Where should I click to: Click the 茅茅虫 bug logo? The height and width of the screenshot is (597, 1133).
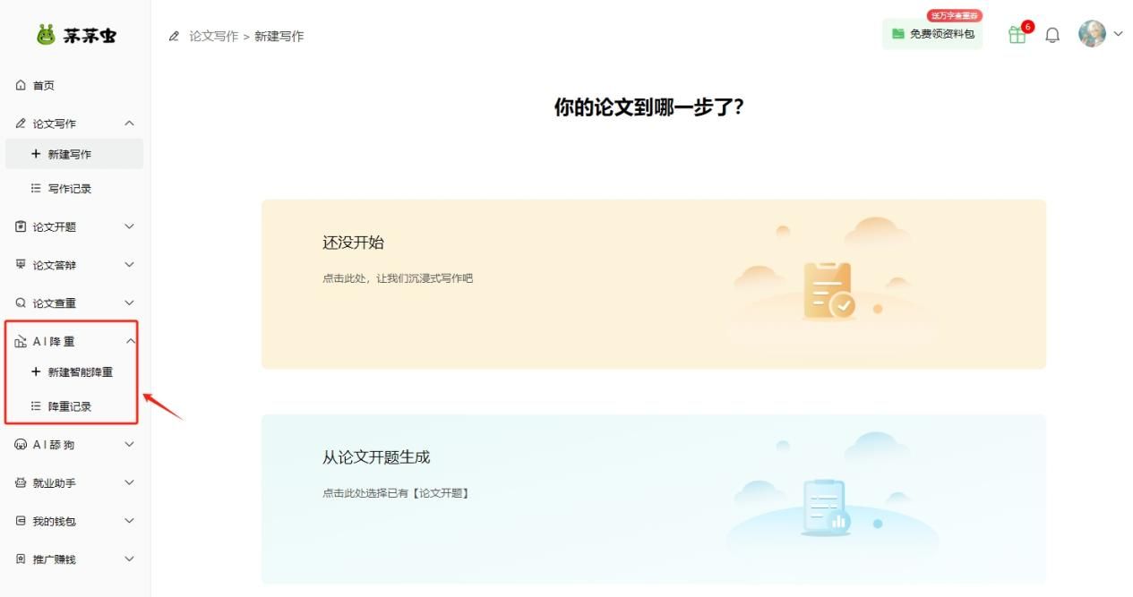click(46, 36)
